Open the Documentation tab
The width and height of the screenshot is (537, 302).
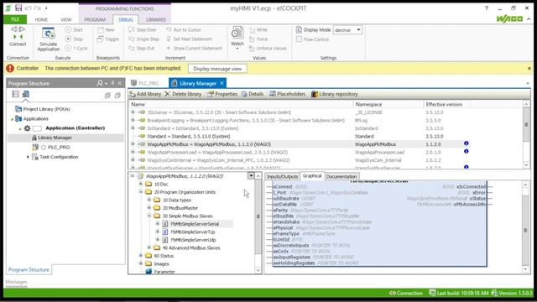coord(341,176)
